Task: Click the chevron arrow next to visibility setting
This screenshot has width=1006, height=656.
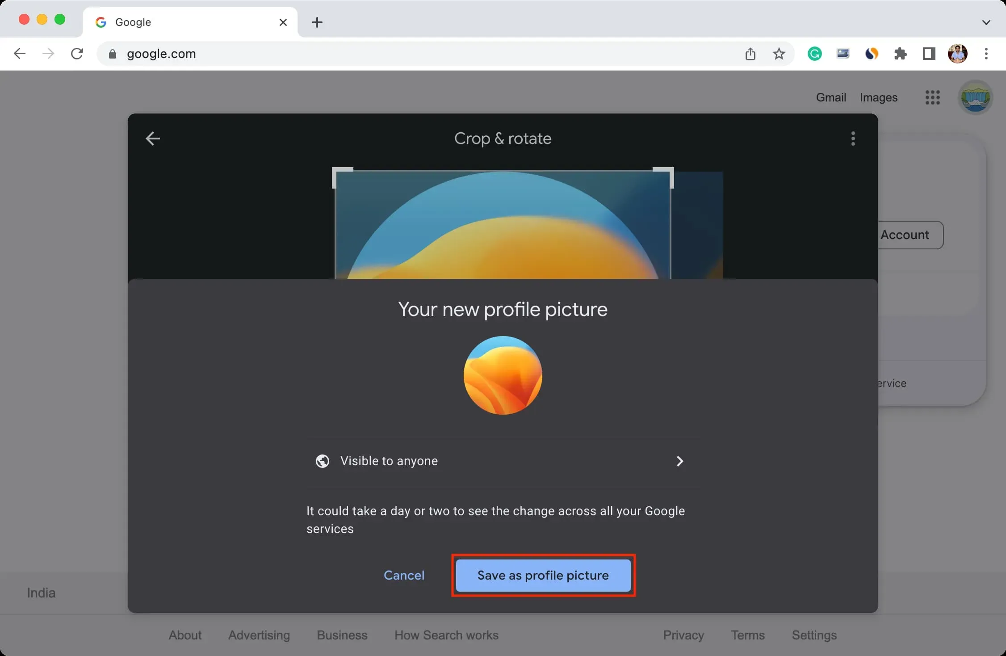Action: point(679,461)
